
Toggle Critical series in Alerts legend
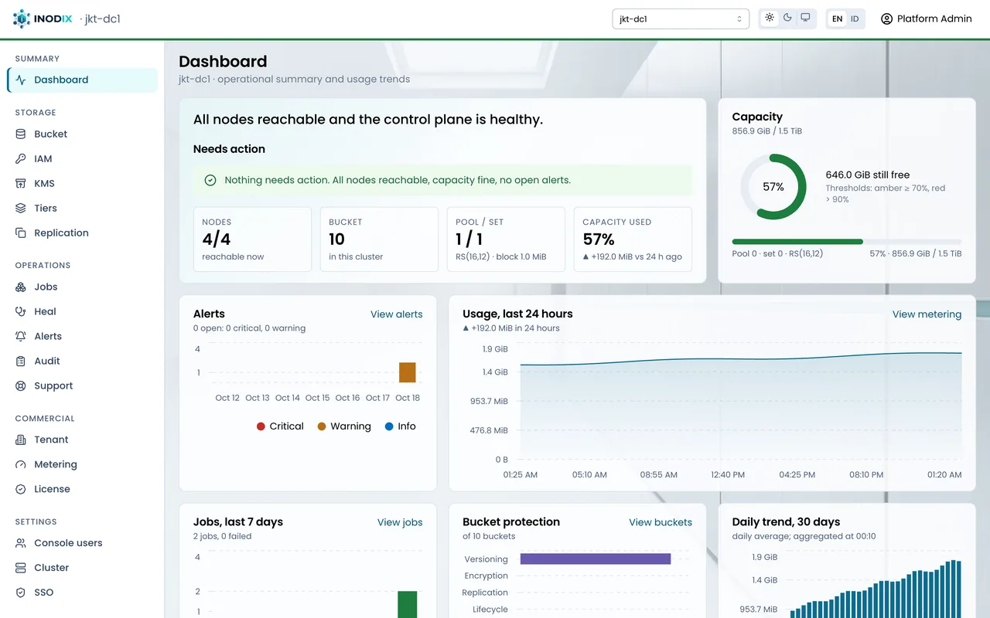click(280, 426)
